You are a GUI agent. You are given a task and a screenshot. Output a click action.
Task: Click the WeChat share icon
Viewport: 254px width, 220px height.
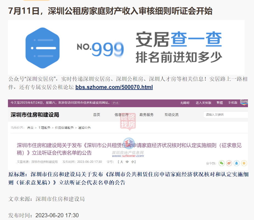click(221, 163)
